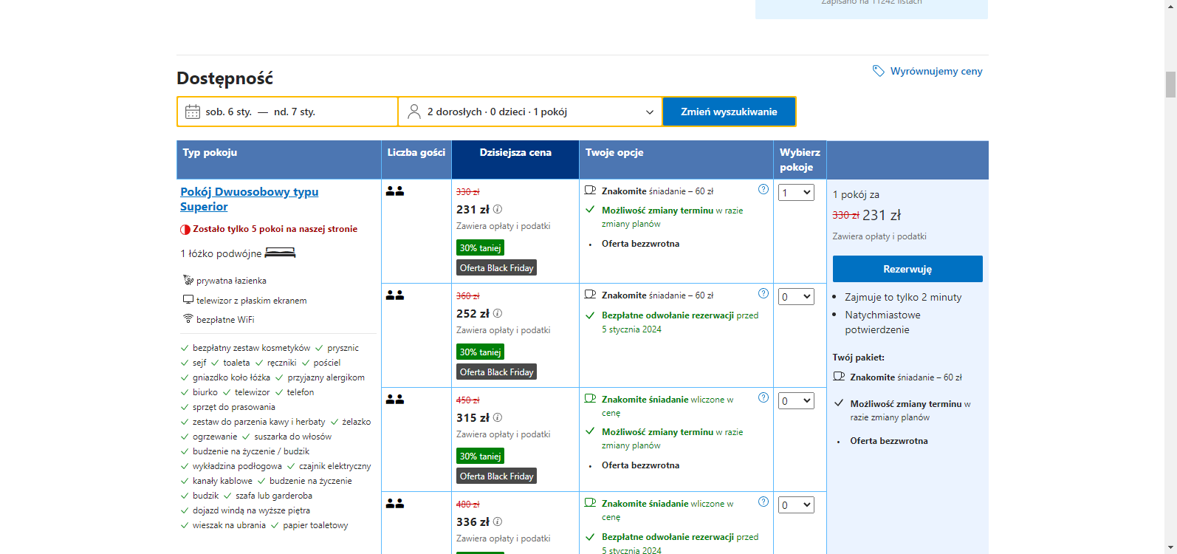Click the free WiFi icon
1177x554 pixels.
[x=188, y=318]
